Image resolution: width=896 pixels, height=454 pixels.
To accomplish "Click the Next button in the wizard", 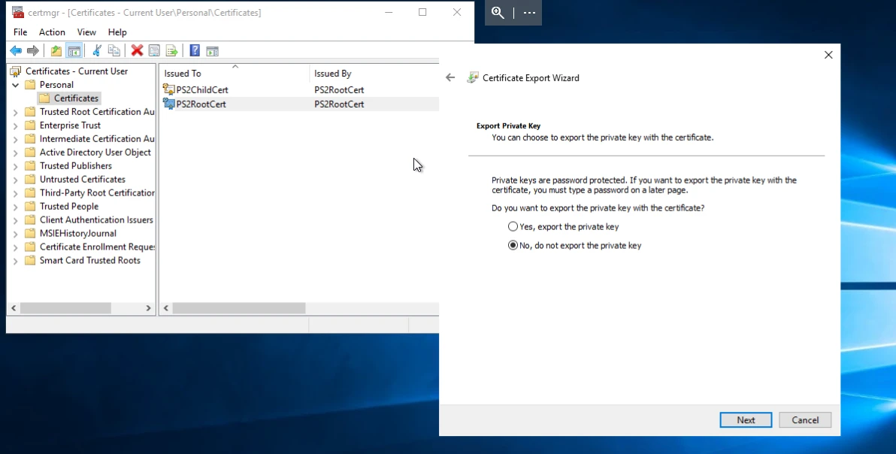I will pyautogui.click(x=745, y=419).
